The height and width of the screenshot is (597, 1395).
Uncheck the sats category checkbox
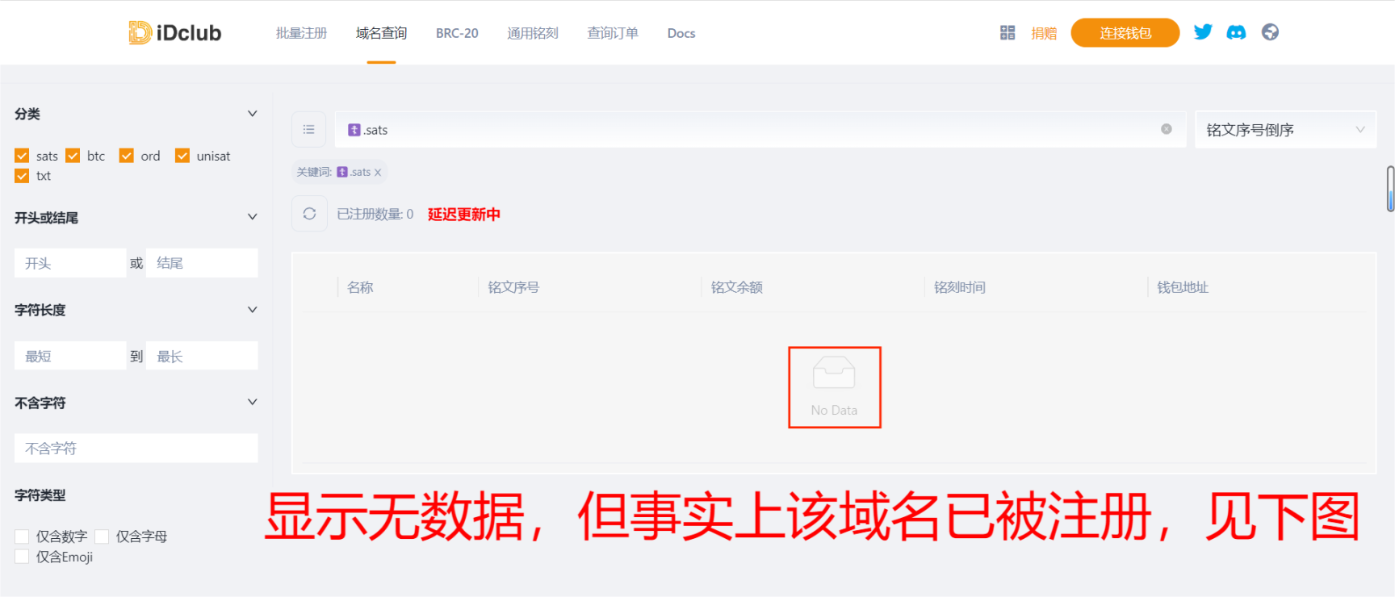[22, 156]
